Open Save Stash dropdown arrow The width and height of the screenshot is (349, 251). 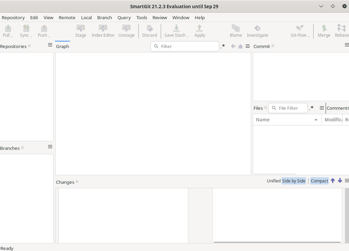tap(188, 36)
